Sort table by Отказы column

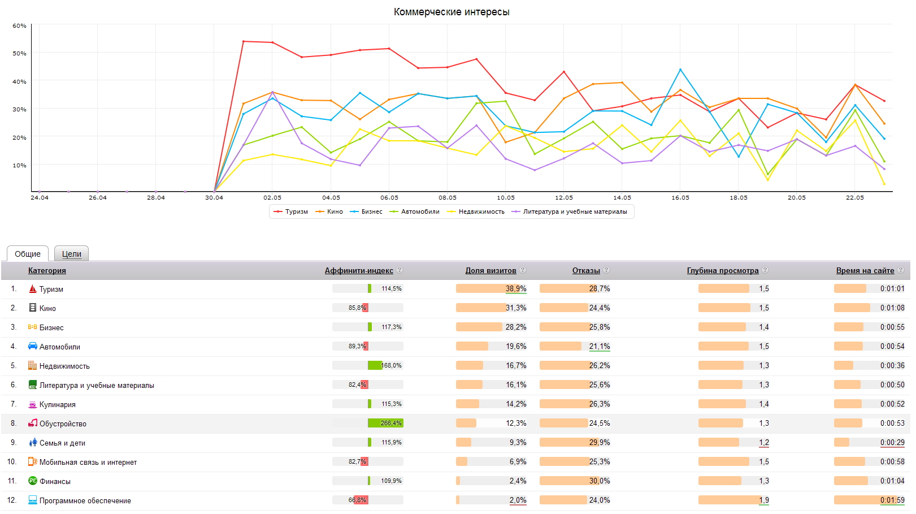586,270
